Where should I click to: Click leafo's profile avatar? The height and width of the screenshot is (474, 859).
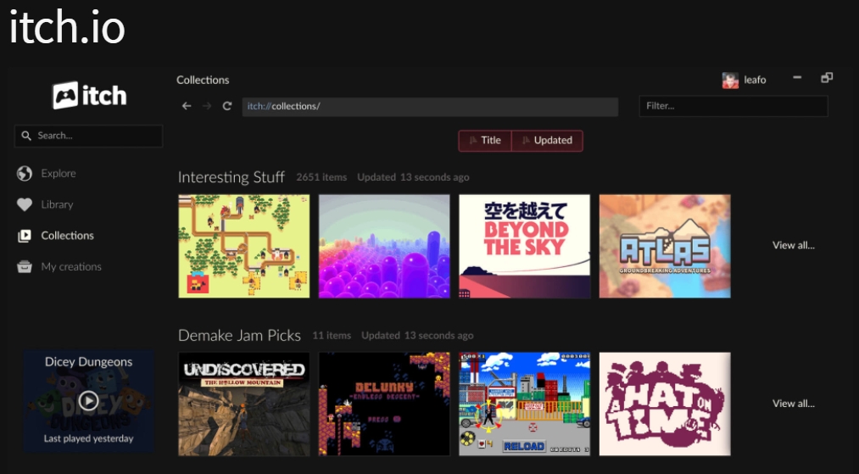(730, 80)
